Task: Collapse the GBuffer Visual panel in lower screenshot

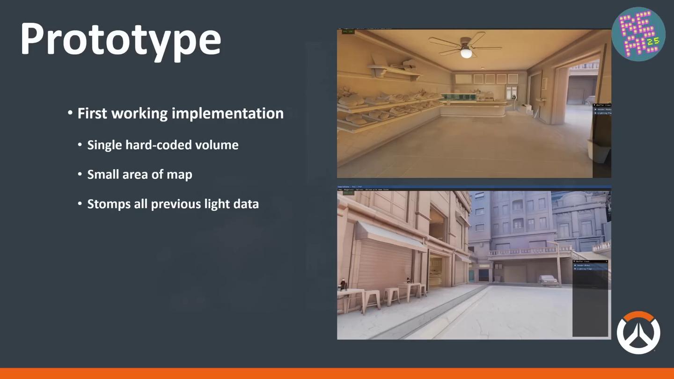Action: [574, 261]
